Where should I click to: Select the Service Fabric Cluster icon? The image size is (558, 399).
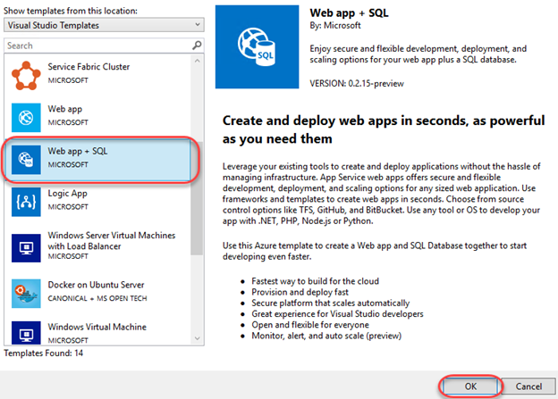coord(26,75)
